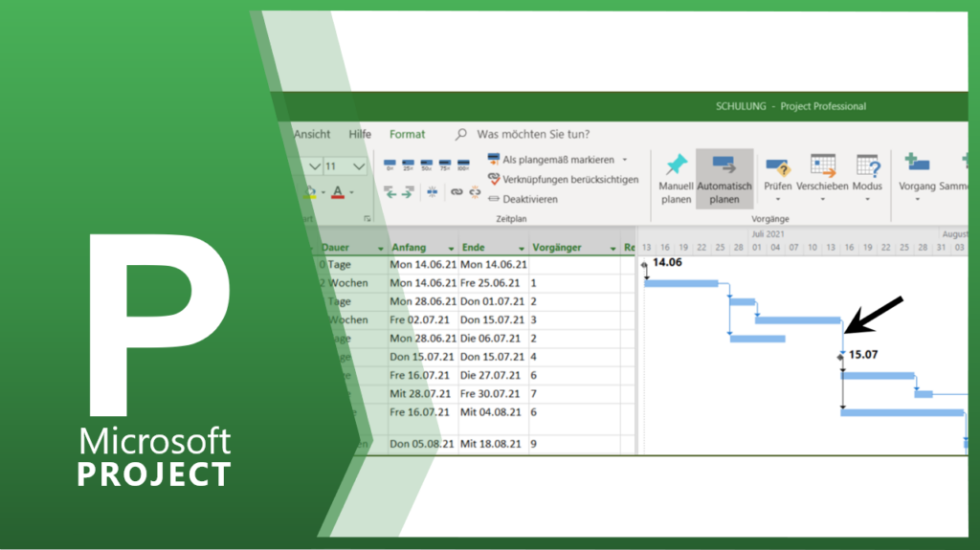This screenshot has width=980, height=550.
Task: Click start cell Mon 14.06.21 in 0 Tage row
Action: click(423, 264)
